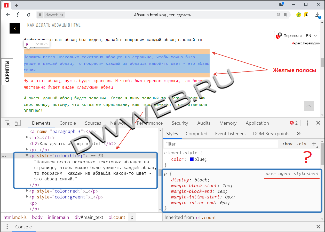Open the browser downloads icon
Image resolution: width=325 pixels, height=232 pixels.
point(317,15)
